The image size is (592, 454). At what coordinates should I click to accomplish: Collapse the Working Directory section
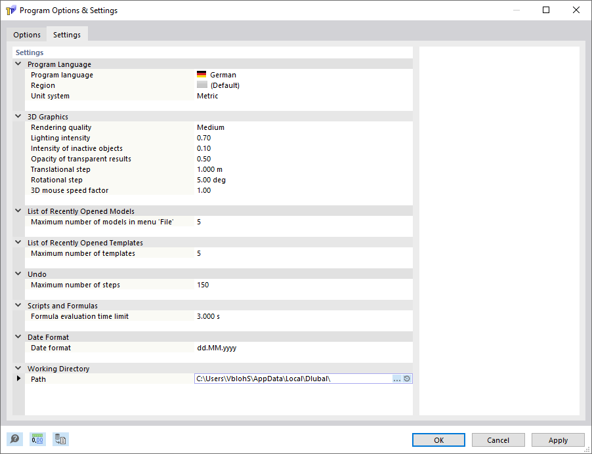point(18,368)
